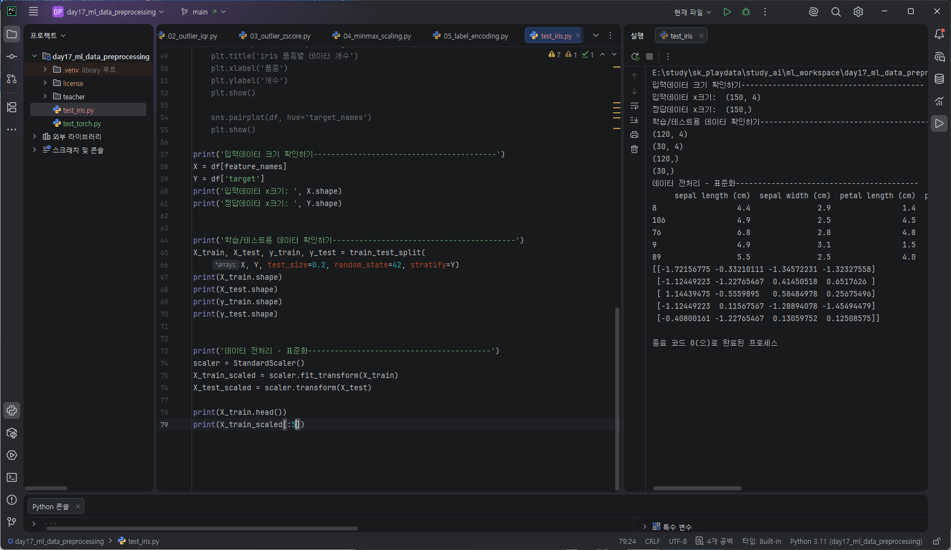Switch to 03_outlier_zscore.py tab
This screenshot has width=951, height=550.
coord(275,36)
